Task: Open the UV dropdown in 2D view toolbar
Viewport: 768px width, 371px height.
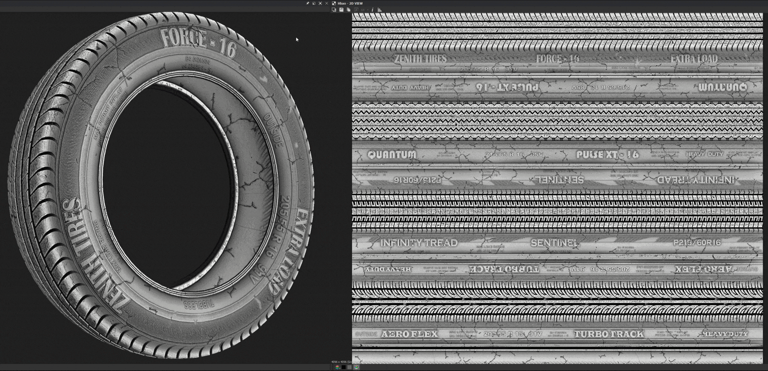Action: (x=364, y=10)
